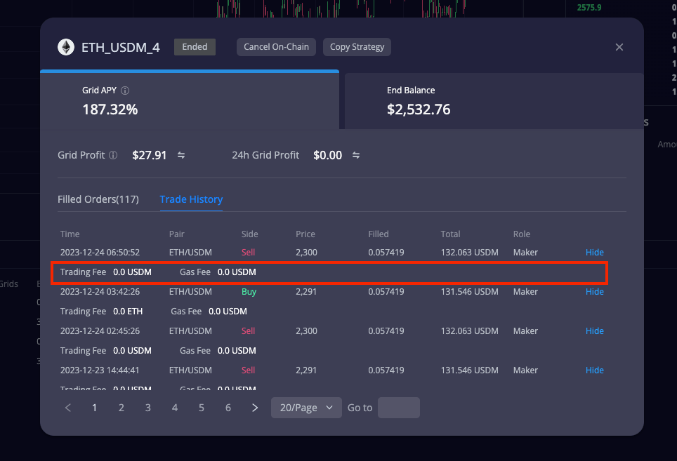Close the ETH_USDM_4 dialog
677x461 pixels.
coord(619,47)
